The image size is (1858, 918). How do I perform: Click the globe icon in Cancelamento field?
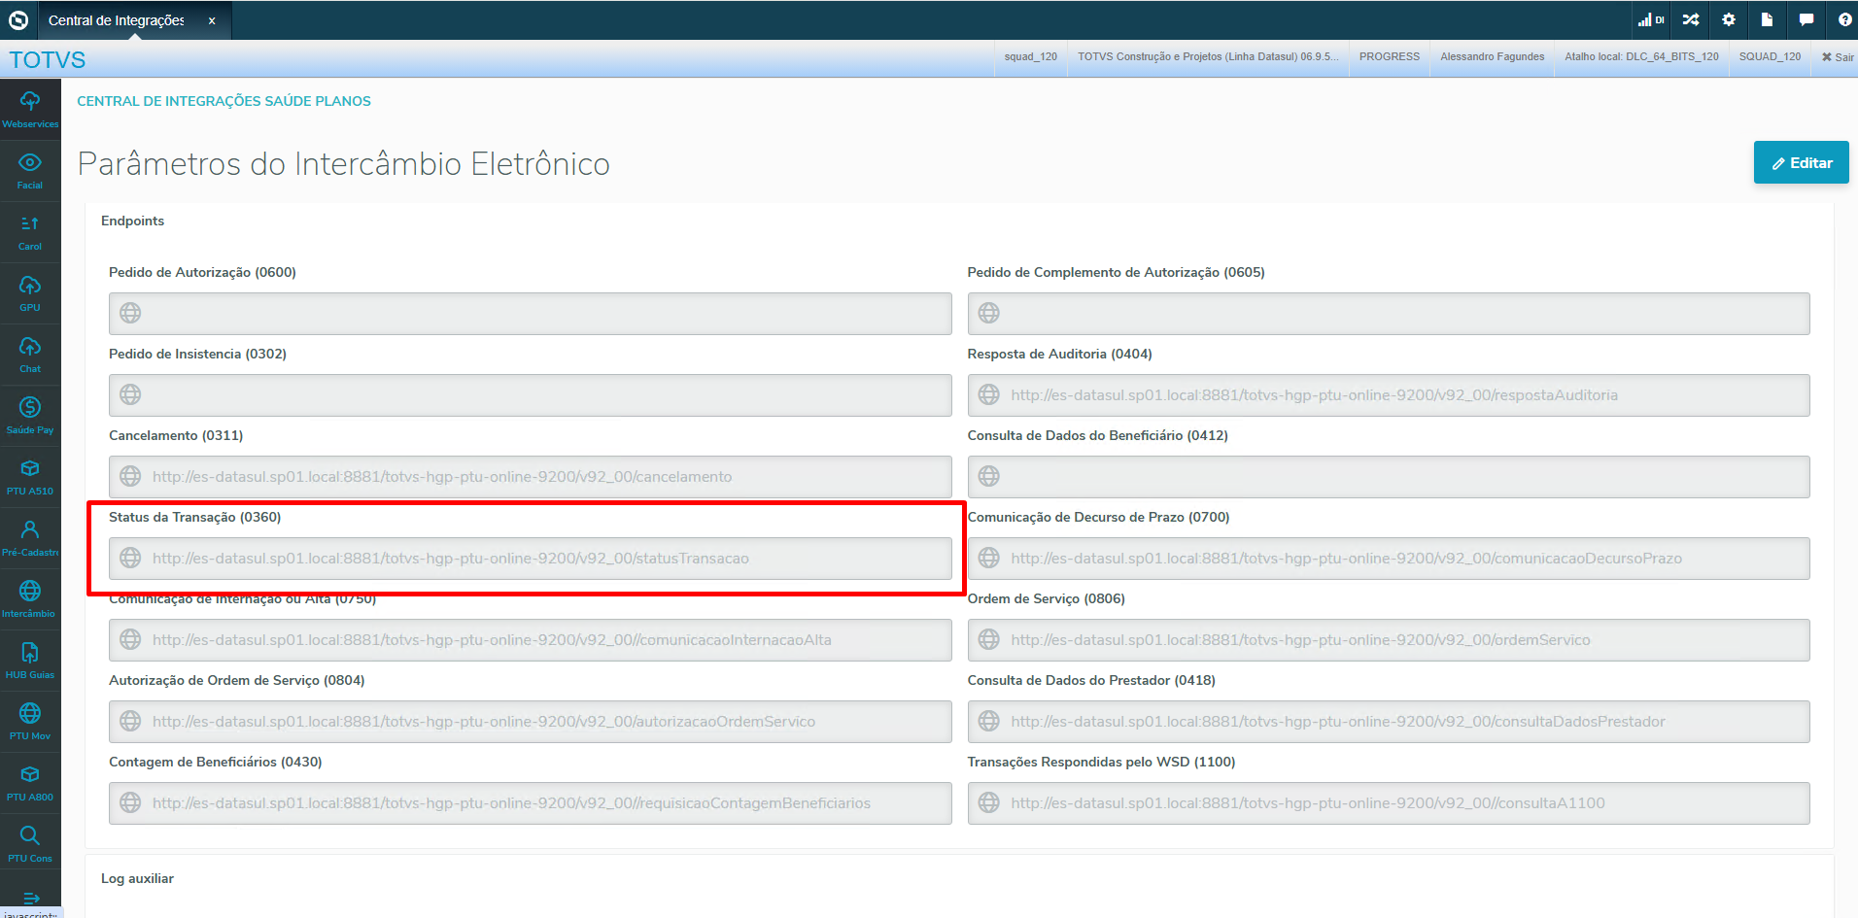point(130,476)
